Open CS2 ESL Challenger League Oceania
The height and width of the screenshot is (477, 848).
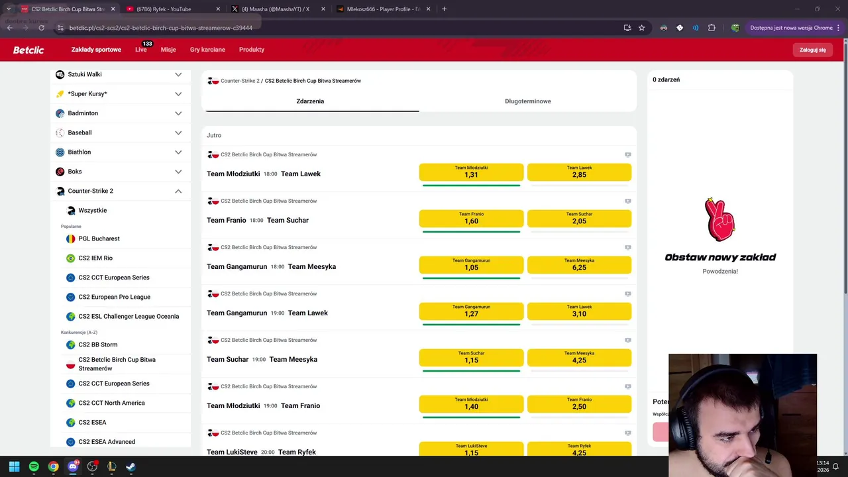(129, 317)
